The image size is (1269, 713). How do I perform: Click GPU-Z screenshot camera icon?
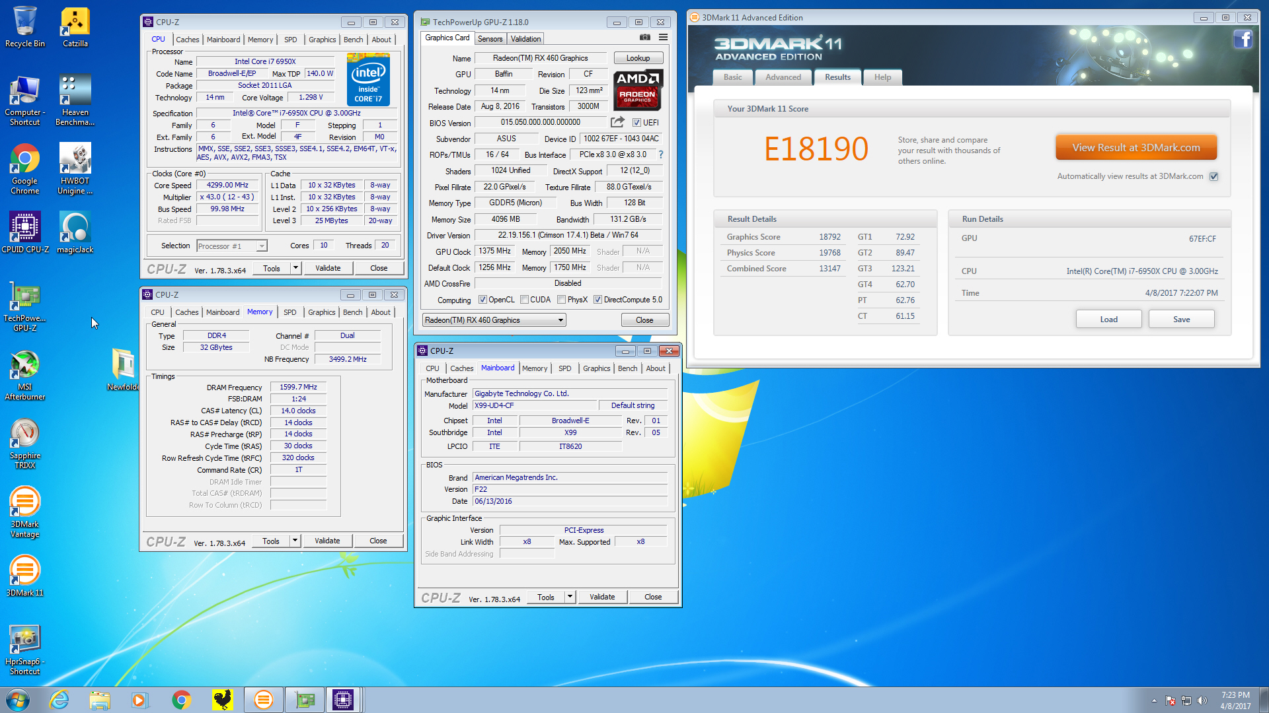click(x=645, y=38)
